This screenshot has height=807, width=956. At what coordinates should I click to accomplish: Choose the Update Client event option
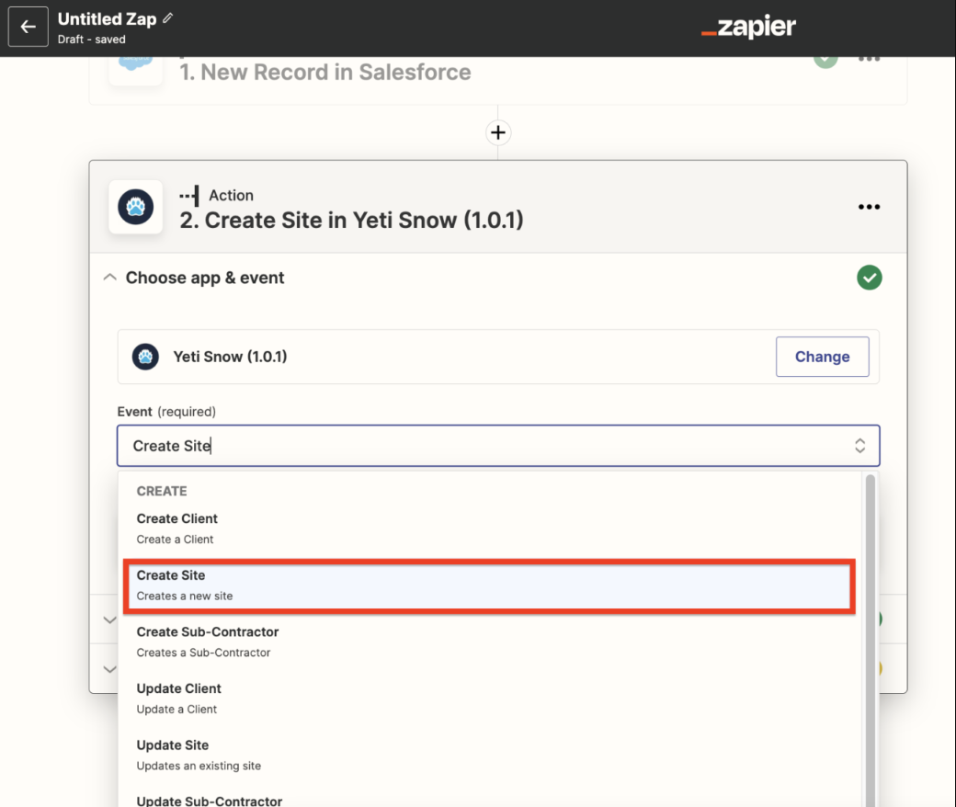click(x=489, y=699)
